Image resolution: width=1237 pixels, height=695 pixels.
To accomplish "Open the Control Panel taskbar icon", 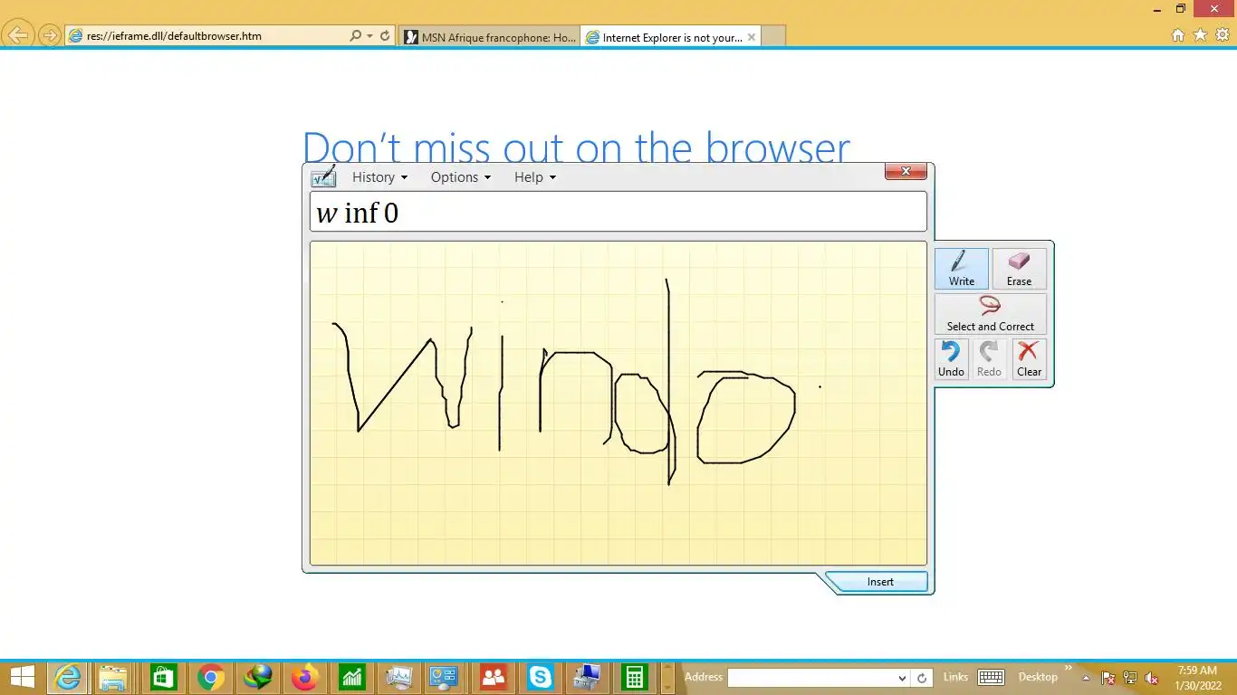I will [446, 677].
